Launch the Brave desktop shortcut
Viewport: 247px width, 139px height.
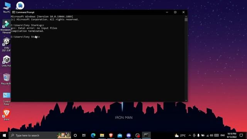point(6,115)
